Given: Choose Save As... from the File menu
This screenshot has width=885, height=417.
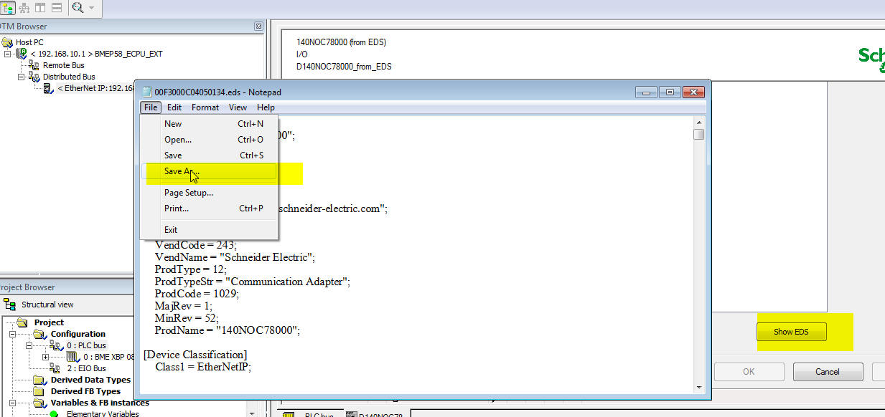Looking at the screenshot, I should (x=209, y=171).
